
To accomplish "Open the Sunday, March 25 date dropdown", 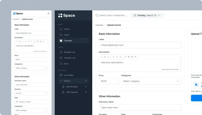I will tap(147, 15).
